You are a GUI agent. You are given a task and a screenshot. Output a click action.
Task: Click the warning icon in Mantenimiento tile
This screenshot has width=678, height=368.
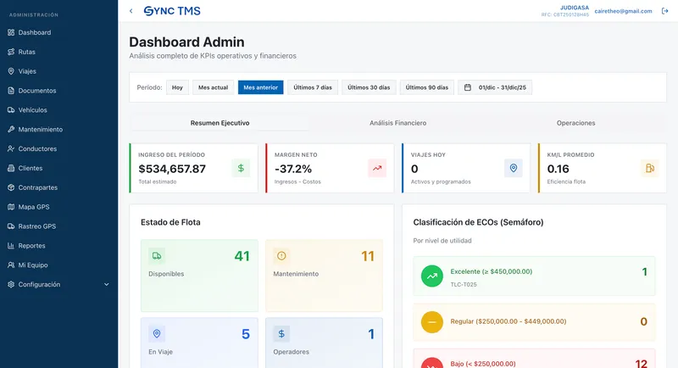[x=281, y=256]
